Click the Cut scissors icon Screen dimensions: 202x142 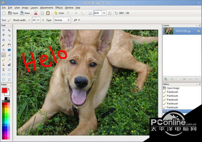point(36,13)
